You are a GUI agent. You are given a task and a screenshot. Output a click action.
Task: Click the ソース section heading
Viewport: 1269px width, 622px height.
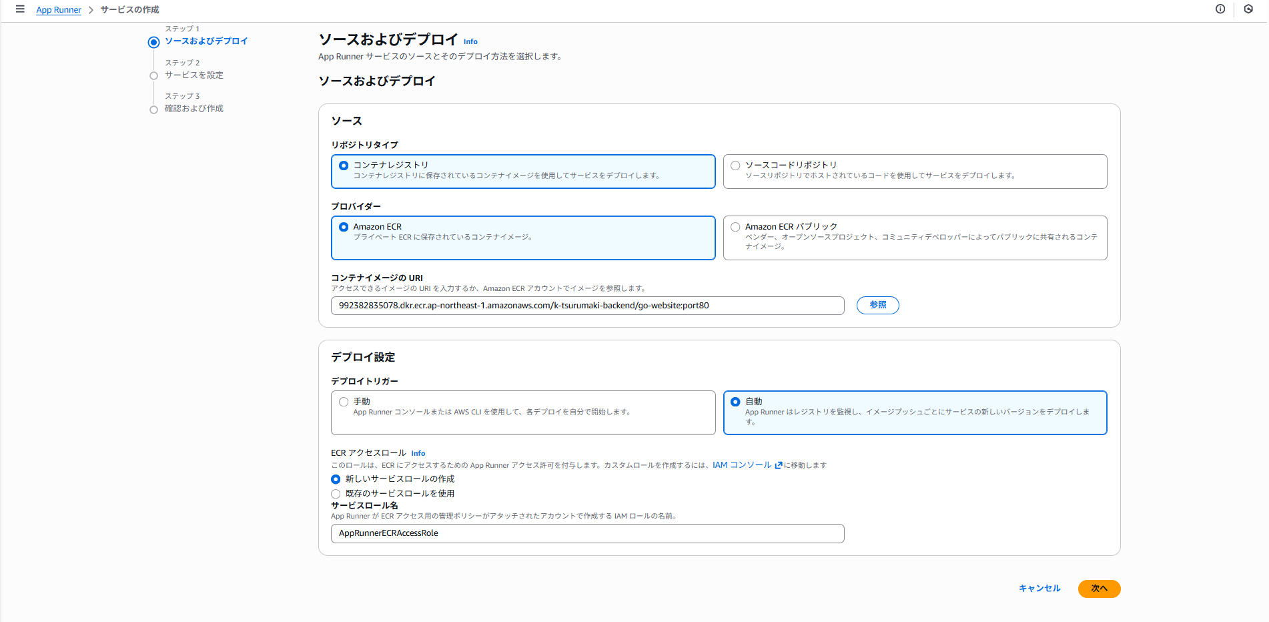coord(347,121)
